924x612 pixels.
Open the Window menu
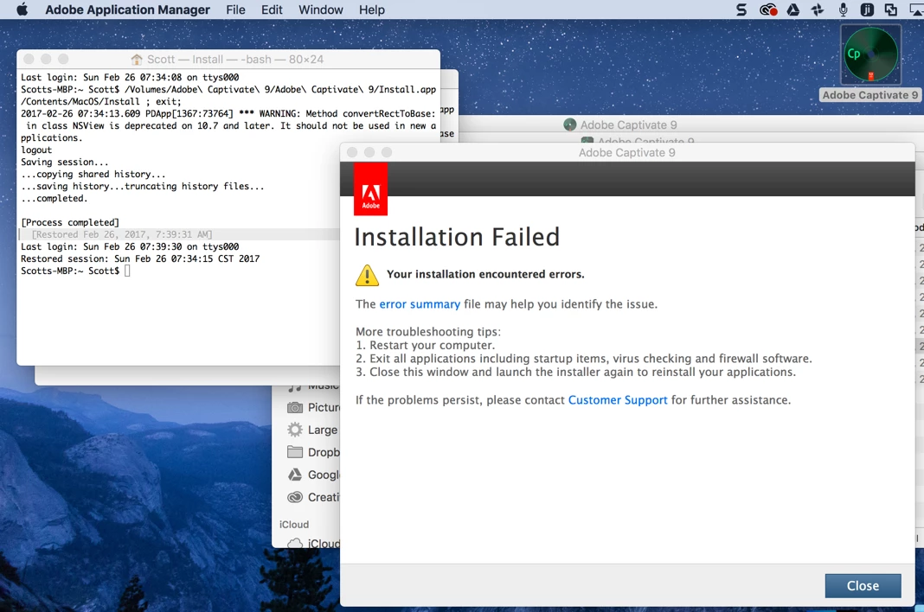321,10
